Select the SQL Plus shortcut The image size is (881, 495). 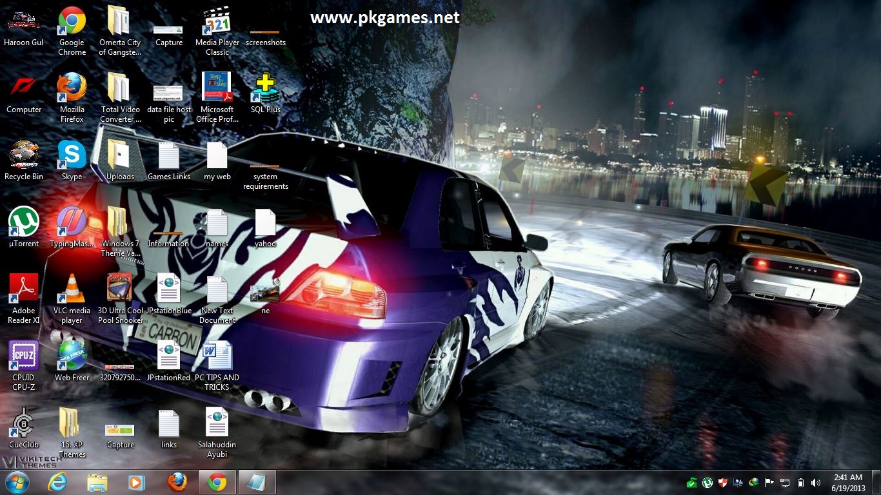click(265, 93)
